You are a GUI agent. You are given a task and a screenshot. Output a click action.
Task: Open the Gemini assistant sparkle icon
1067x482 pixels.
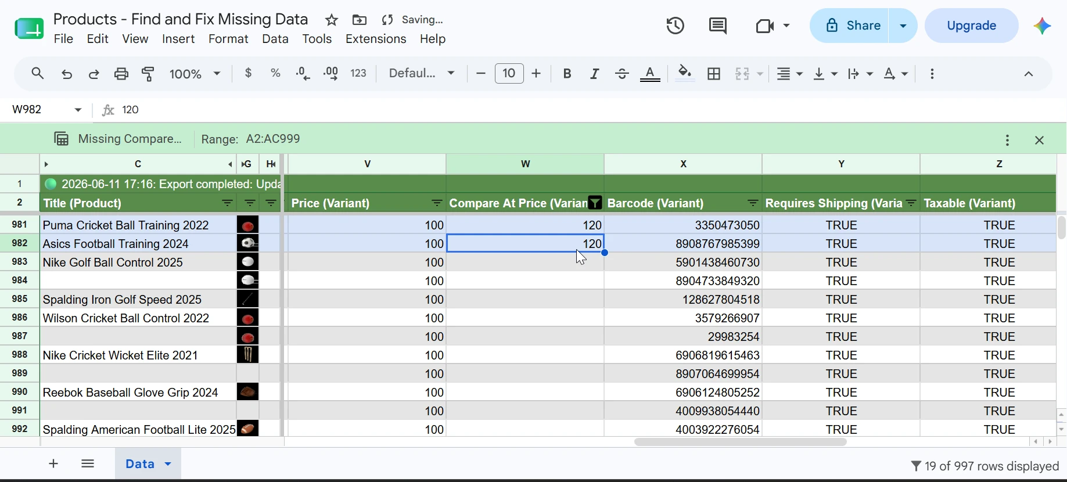tap(1043, 26)
